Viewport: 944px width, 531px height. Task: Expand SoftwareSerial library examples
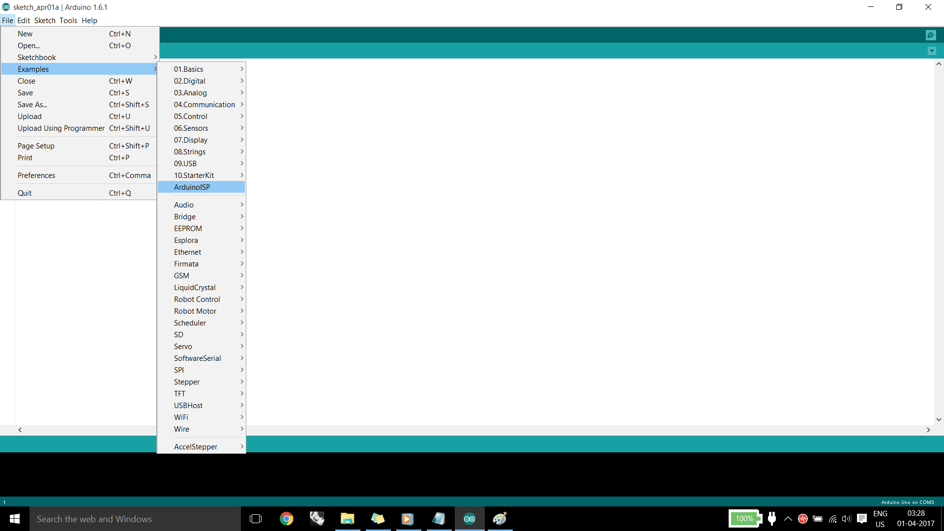click(x=202, y=358)
